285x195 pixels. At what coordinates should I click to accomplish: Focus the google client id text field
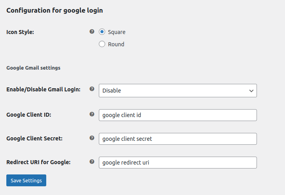(177, 115)
